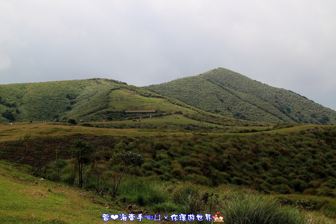This screenshot has height=224, width=336.
Task: Click the long brown-roofed building on hillside
Action: pyautogui.click(x=140, y=112)
